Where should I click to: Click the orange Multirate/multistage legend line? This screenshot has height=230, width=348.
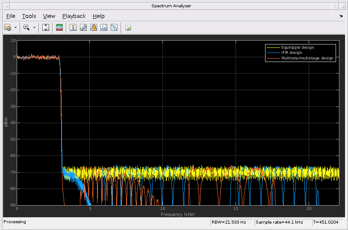[273, 58]
